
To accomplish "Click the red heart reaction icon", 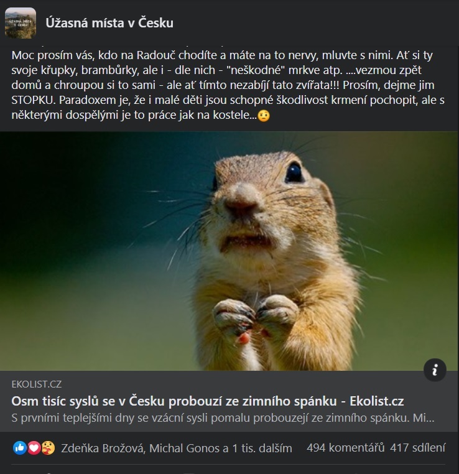I will point(34,448).
